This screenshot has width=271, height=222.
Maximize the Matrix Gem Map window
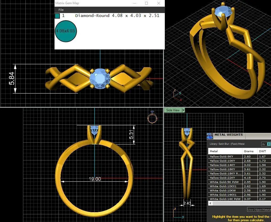coord(146,3)
